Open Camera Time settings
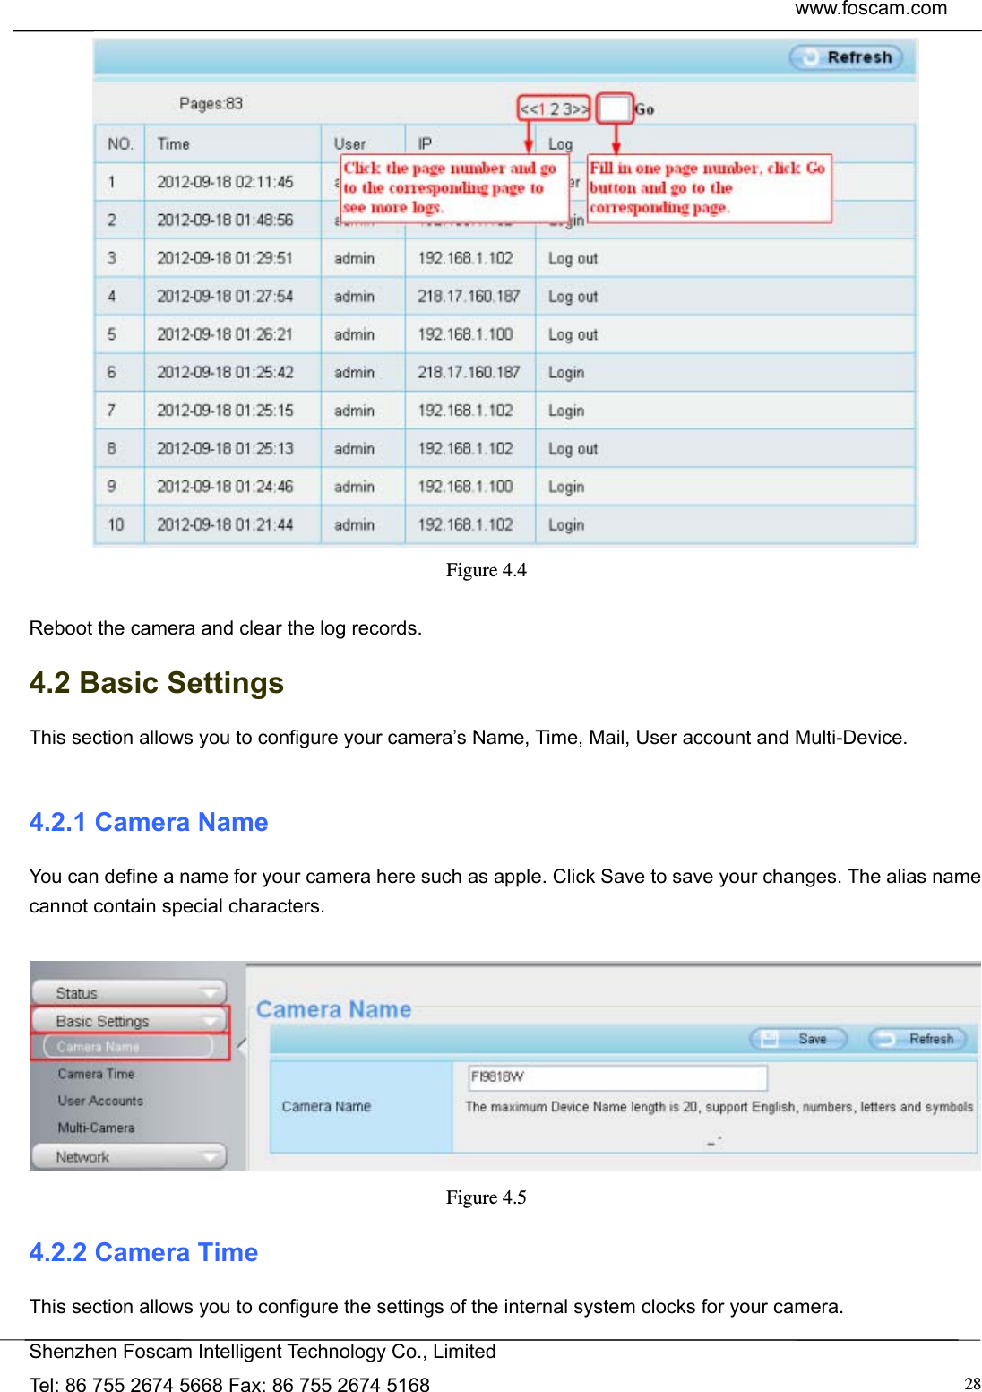Screen dimensions: 982x1392 [x=97, y=1074]
